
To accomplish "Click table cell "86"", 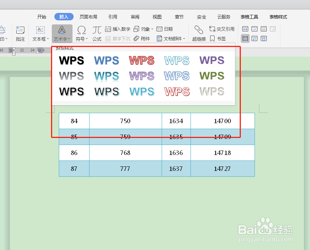I will pos(74,153).
